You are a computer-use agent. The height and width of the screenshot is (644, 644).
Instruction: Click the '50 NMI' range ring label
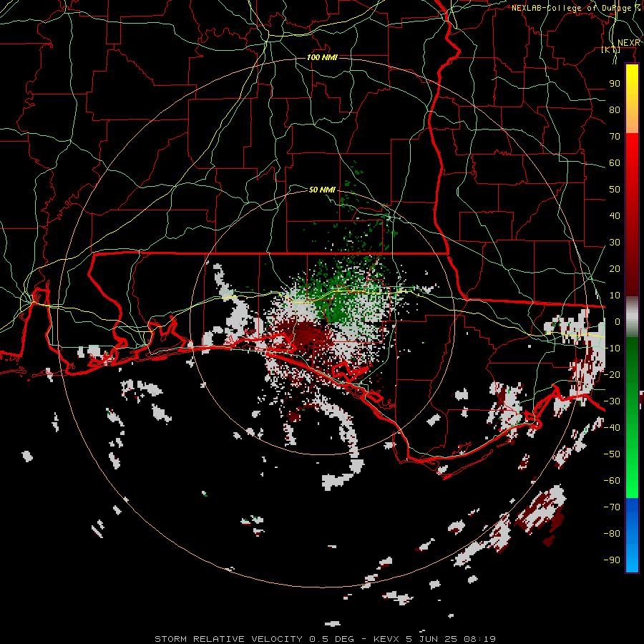point(323,190)
